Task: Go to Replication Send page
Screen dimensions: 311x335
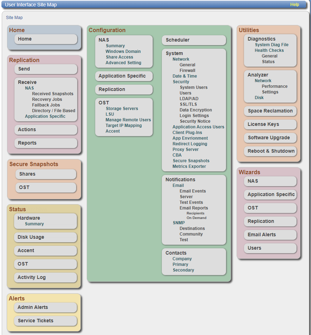Action: [x=45, y=69]
